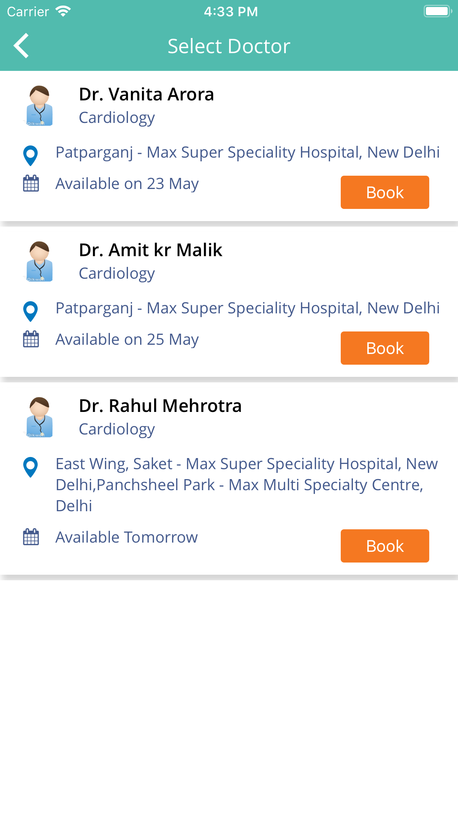Tap calendar icon beside 25 May availability
Image resolution: width=458 pixels, height=815 pixels.
pos(31,339)
